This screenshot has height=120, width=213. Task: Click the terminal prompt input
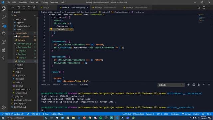pos(45,110)
